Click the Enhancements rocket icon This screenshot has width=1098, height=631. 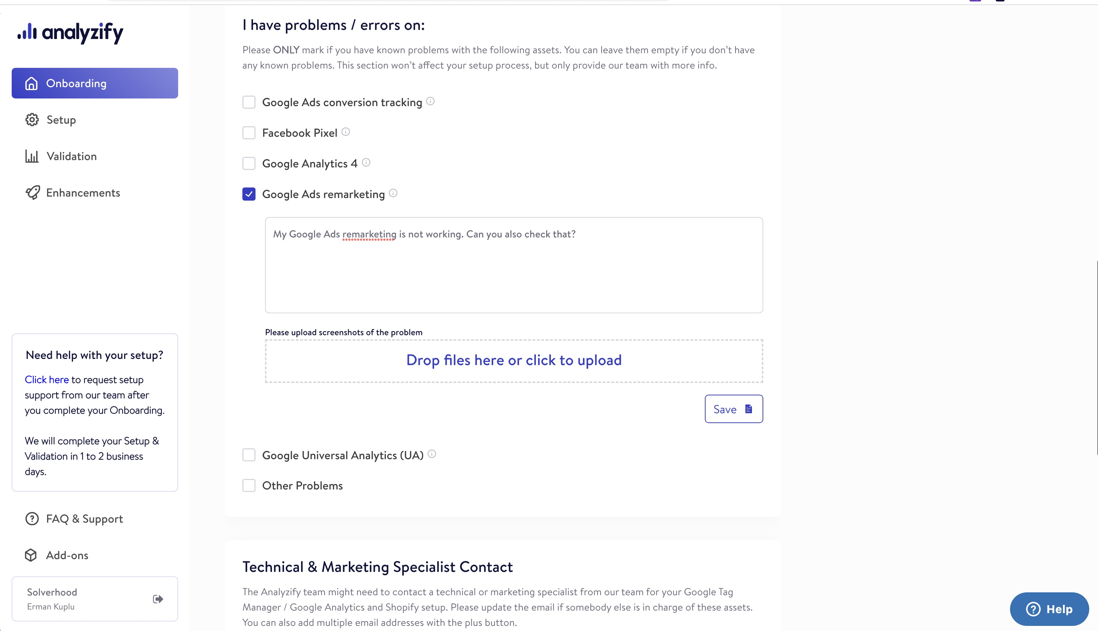coord(32,193)
